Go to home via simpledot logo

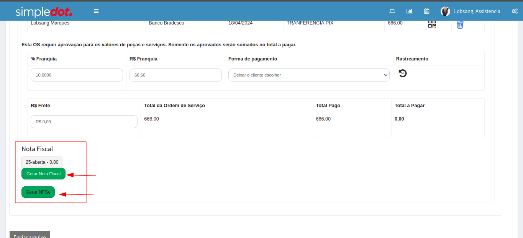[x=44, y=11]
